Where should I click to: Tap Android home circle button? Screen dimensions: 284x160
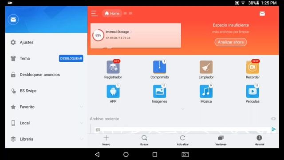click(126, 154)
